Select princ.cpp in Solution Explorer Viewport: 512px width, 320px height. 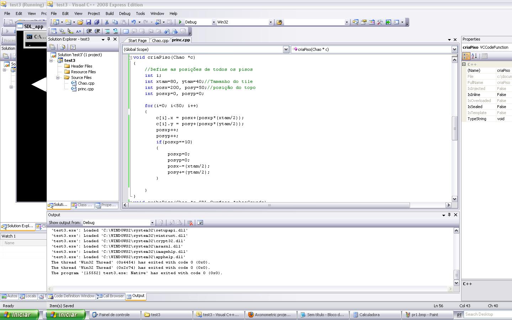click(86, 89)
